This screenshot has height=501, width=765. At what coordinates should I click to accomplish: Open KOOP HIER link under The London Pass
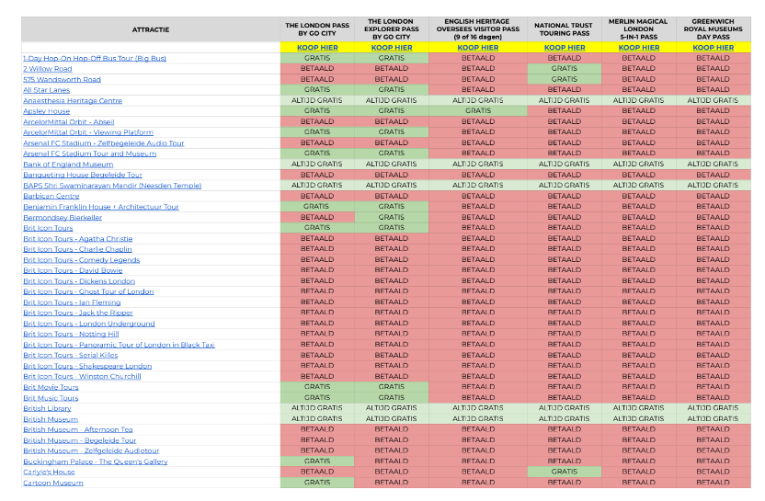(x=317, y=47)
